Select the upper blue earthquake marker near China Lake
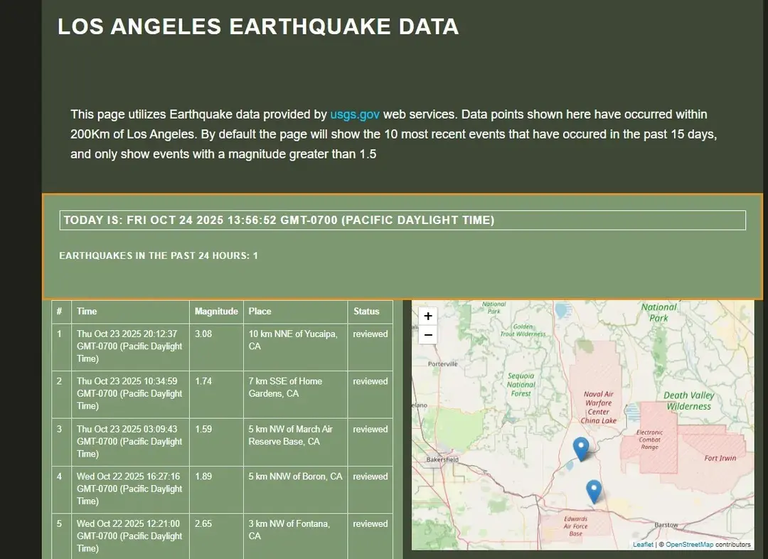The height and width of the screenshot is (559, 768). [x=581, y=447]
